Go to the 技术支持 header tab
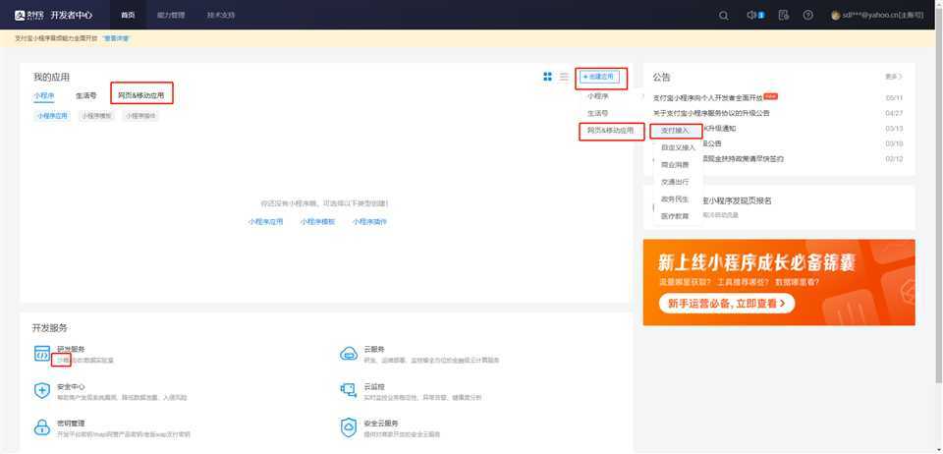The height and width of the screenshot is (454, 943). pos(221,15)
